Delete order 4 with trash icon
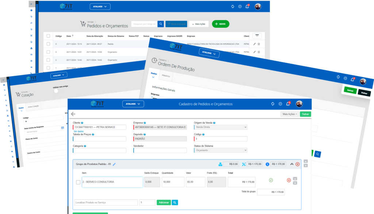This screenshot has width=374, height=214. (259, 44)
